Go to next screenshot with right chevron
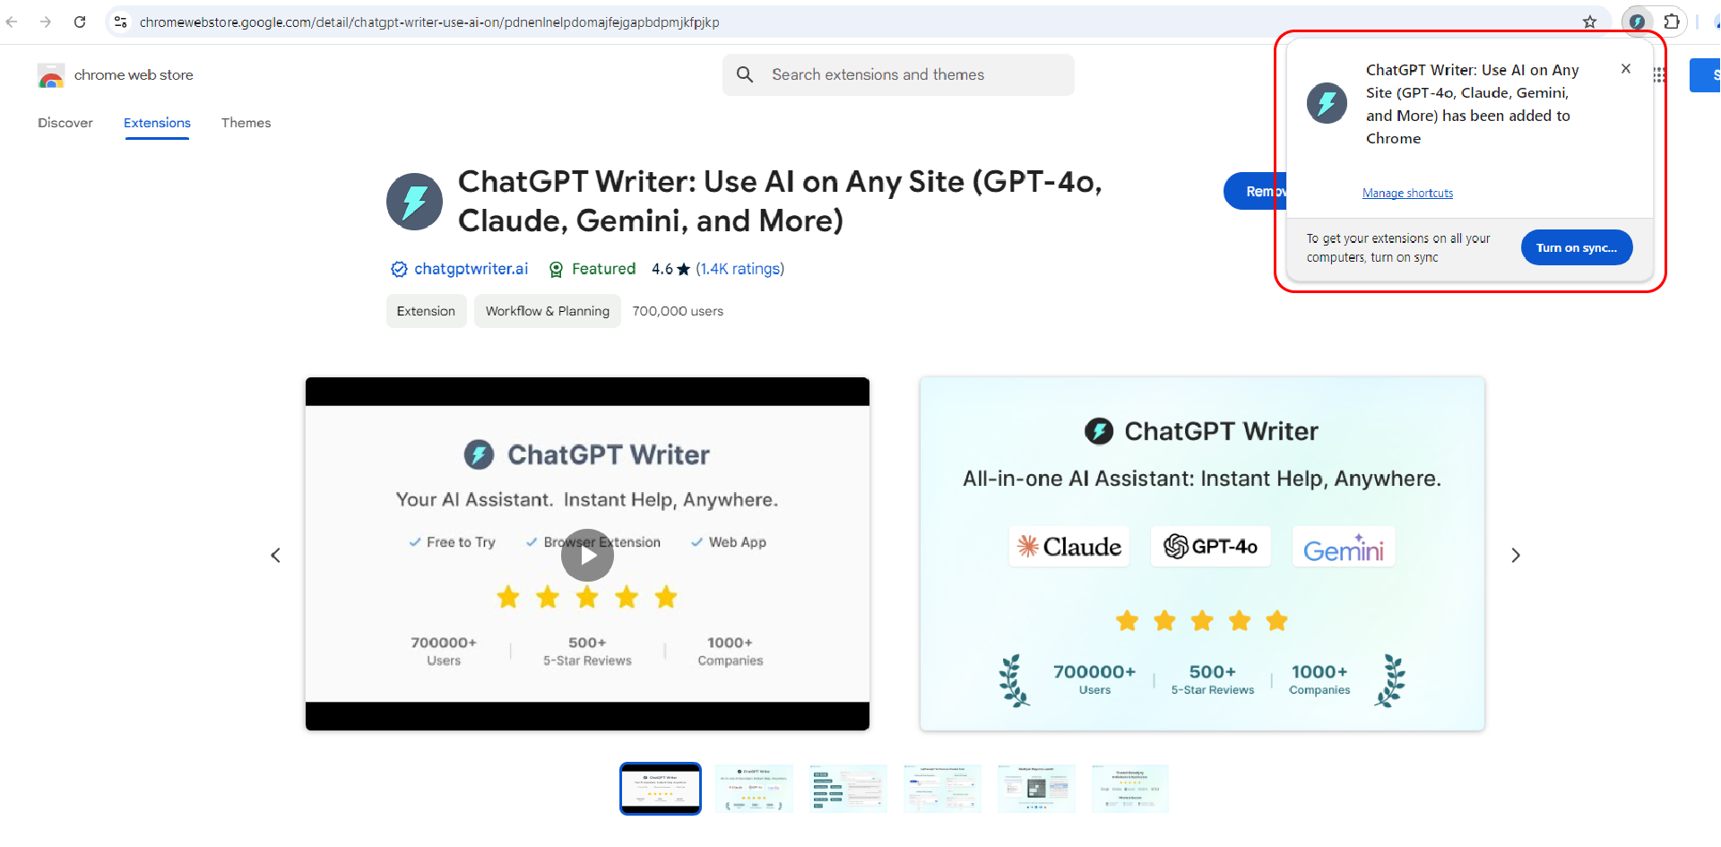This screenshot has height=847, width=1721. point(1516,556)
